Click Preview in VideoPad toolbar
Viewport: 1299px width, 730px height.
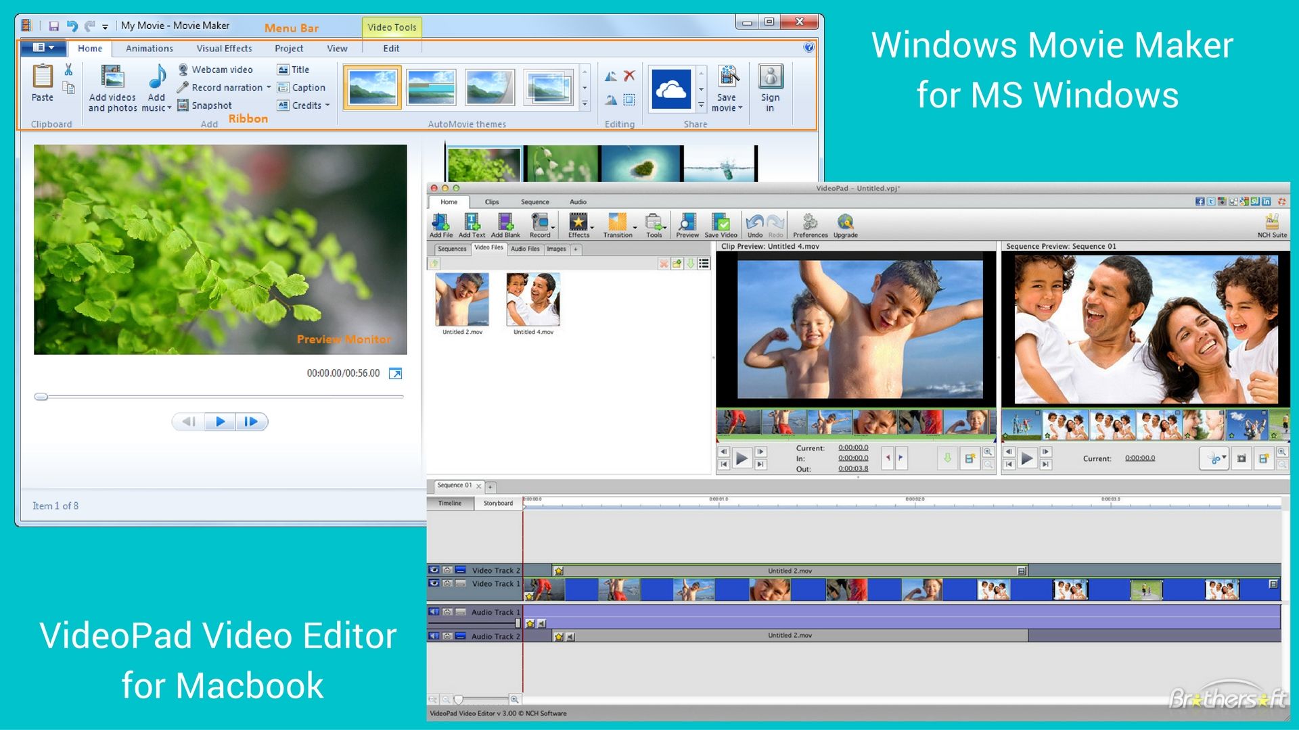click(687, 225)
